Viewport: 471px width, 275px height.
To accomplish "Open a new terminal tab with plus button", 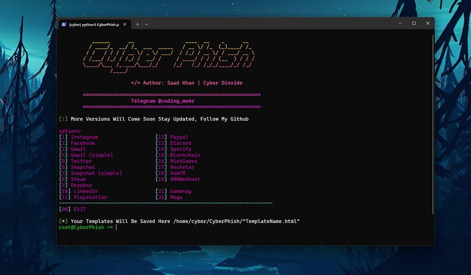I will 137,24.
